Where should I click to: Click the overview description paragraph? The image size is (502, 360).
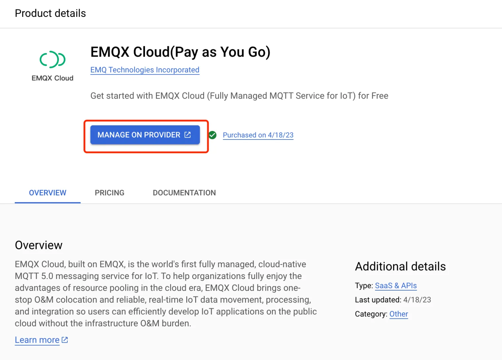click(165, 294)
